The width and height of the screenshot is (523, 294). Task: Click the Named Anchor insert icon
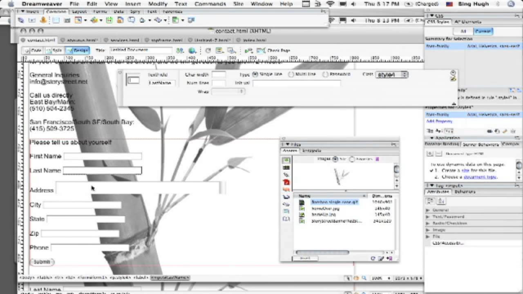click(x=44, y=20)
